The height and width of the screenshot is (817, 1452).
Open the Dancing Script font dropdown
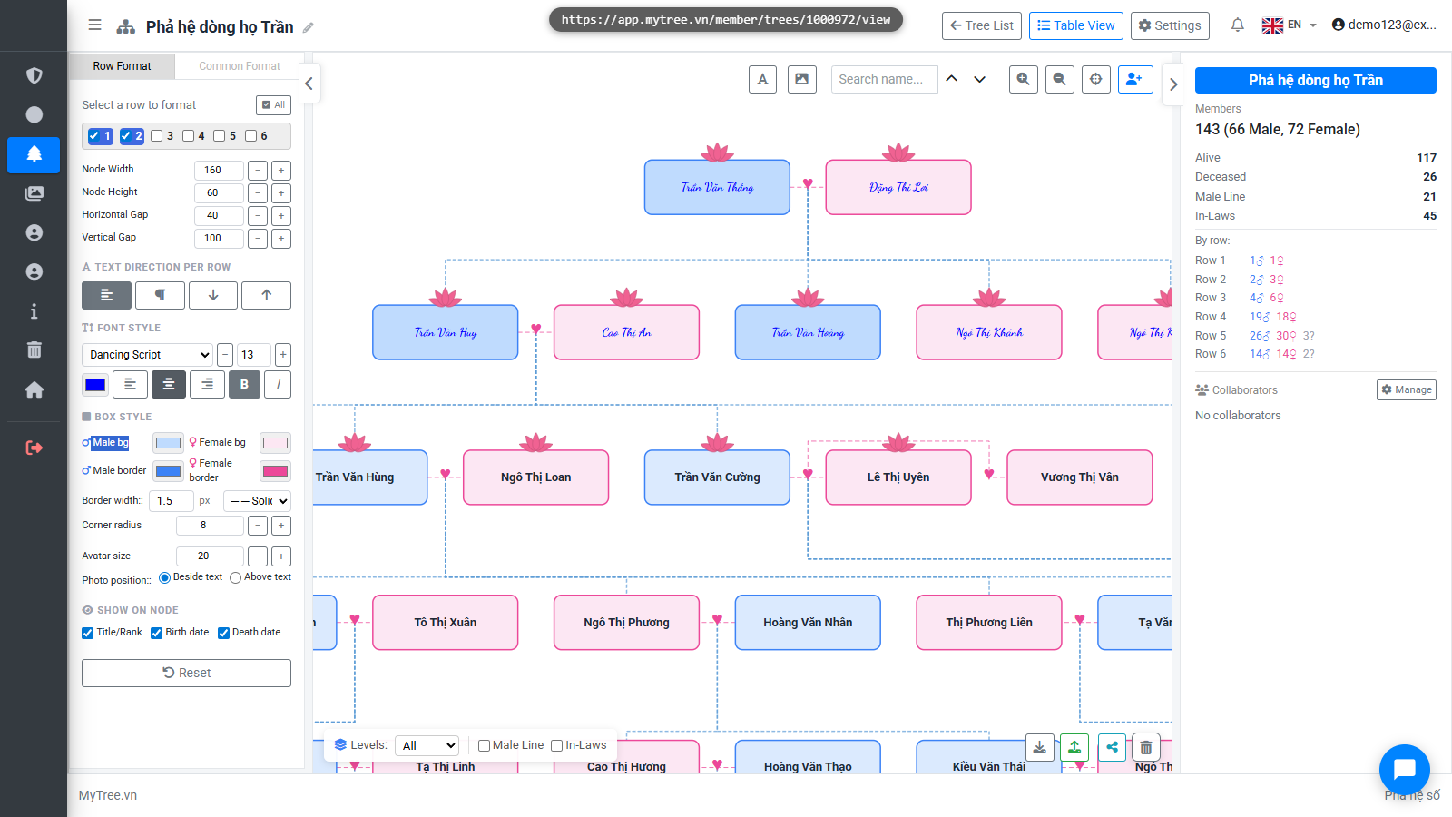click(x=148, y=355)
